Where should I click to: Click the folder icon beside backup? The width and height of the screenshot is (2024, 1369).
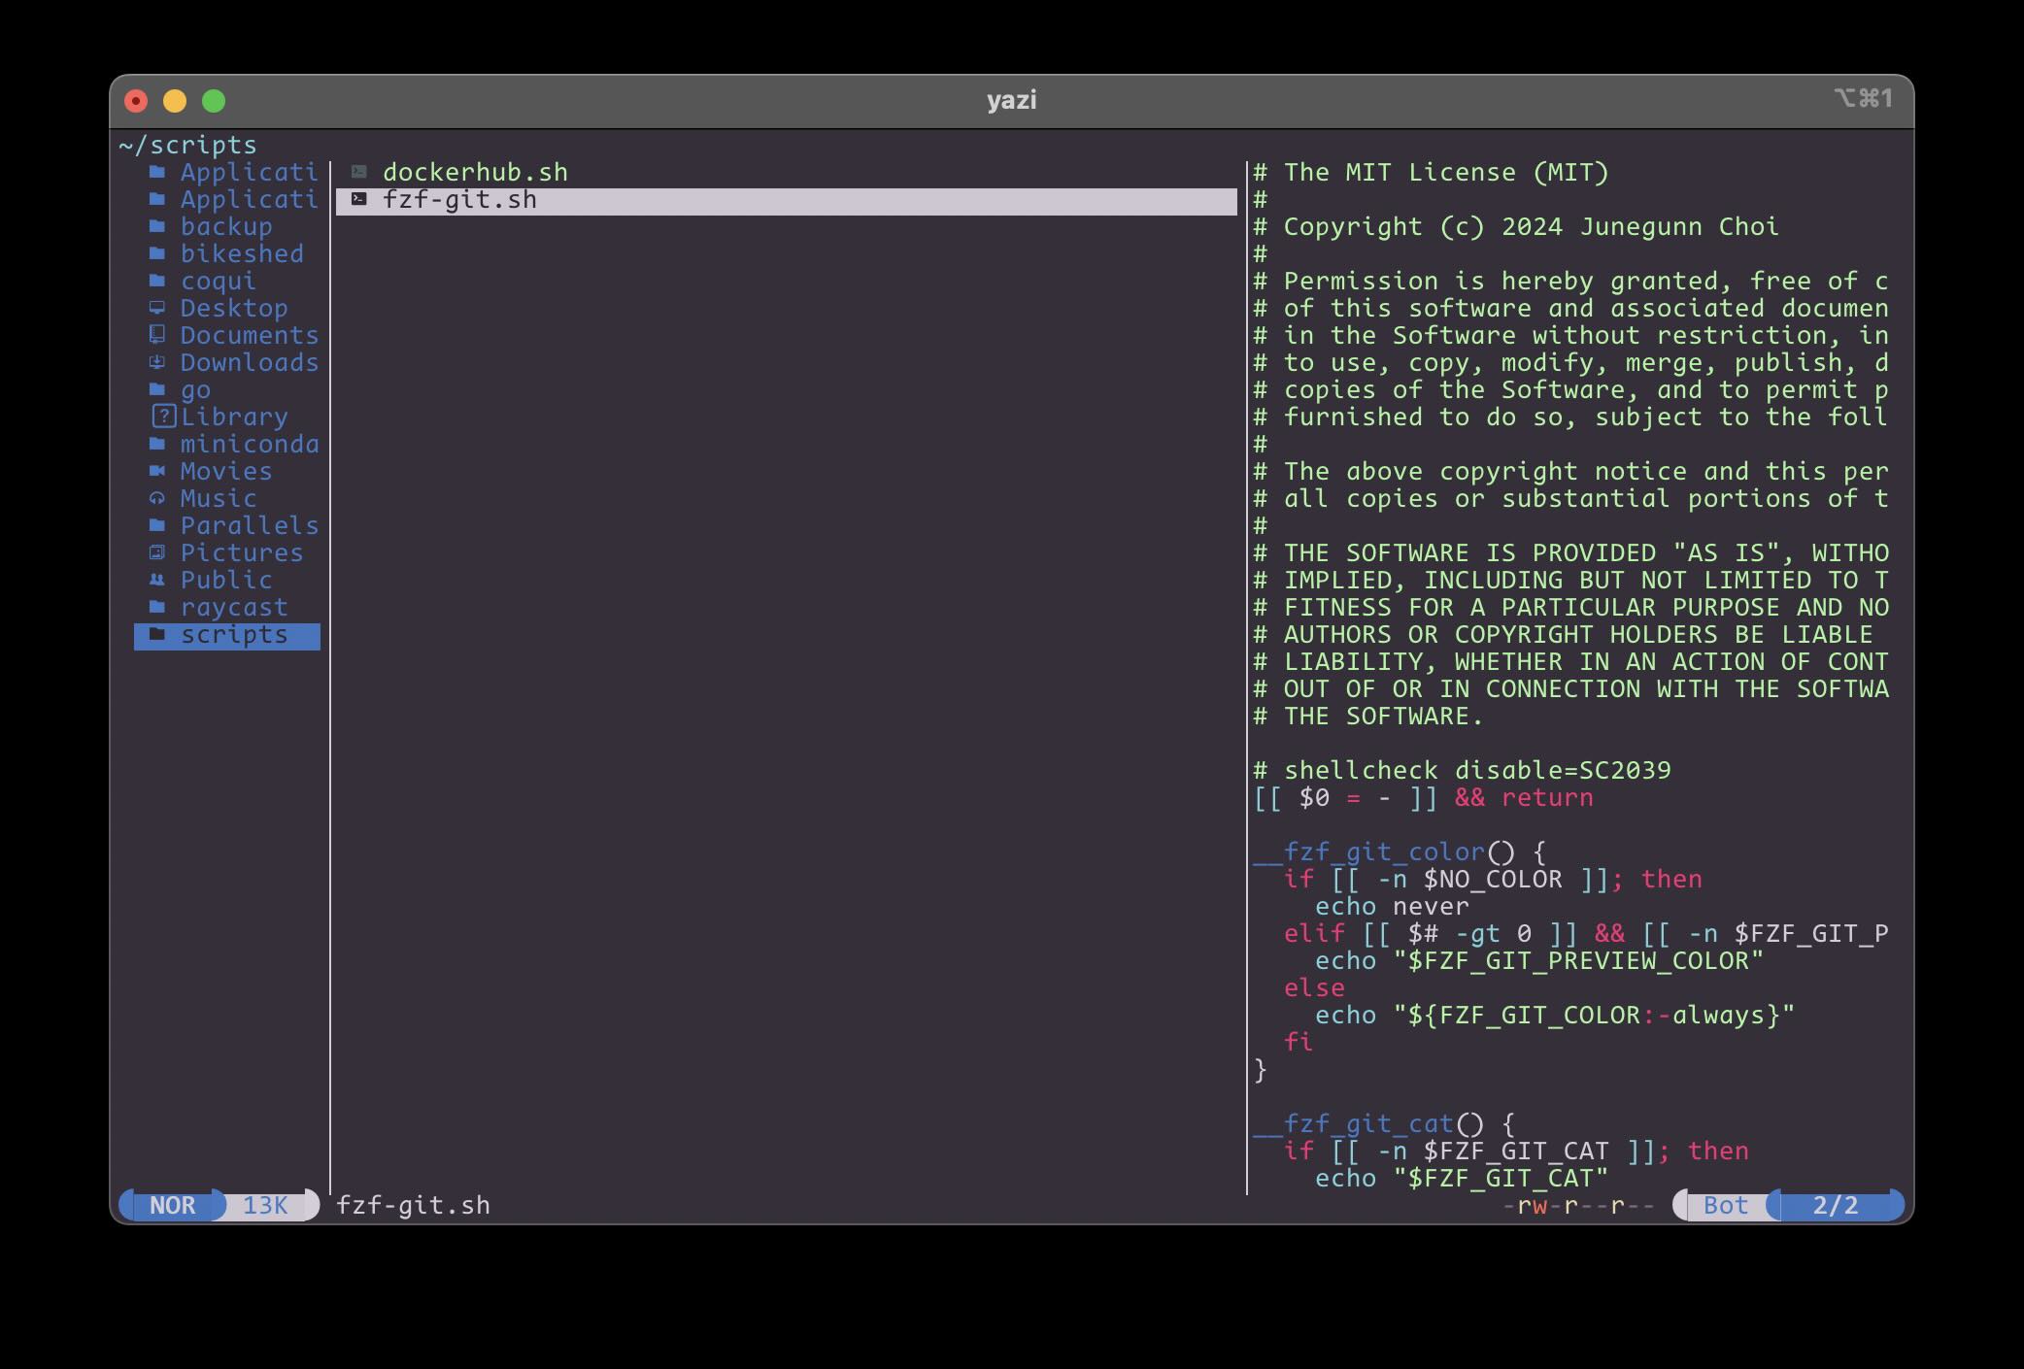tap(157, 226)
